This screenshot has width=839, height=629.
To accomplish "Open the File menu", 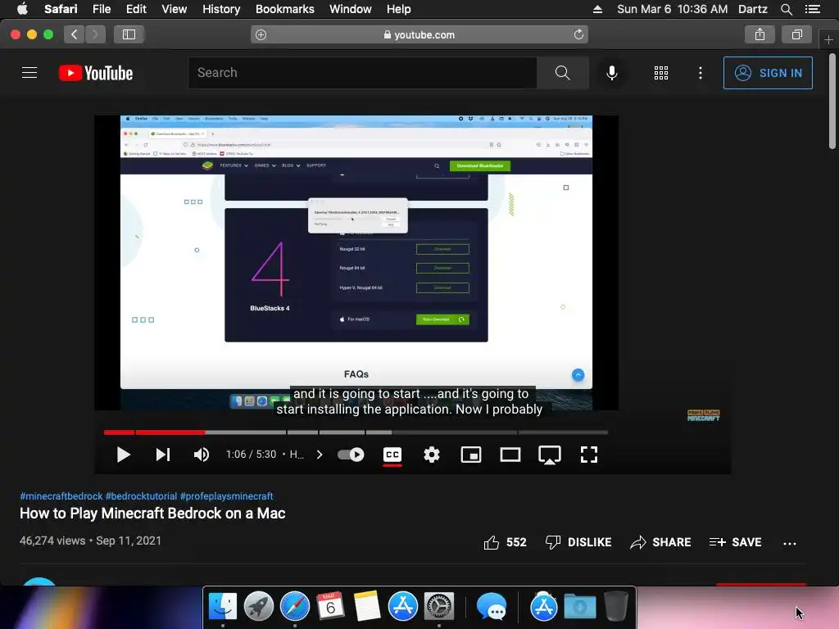I will tap(101, 9).
